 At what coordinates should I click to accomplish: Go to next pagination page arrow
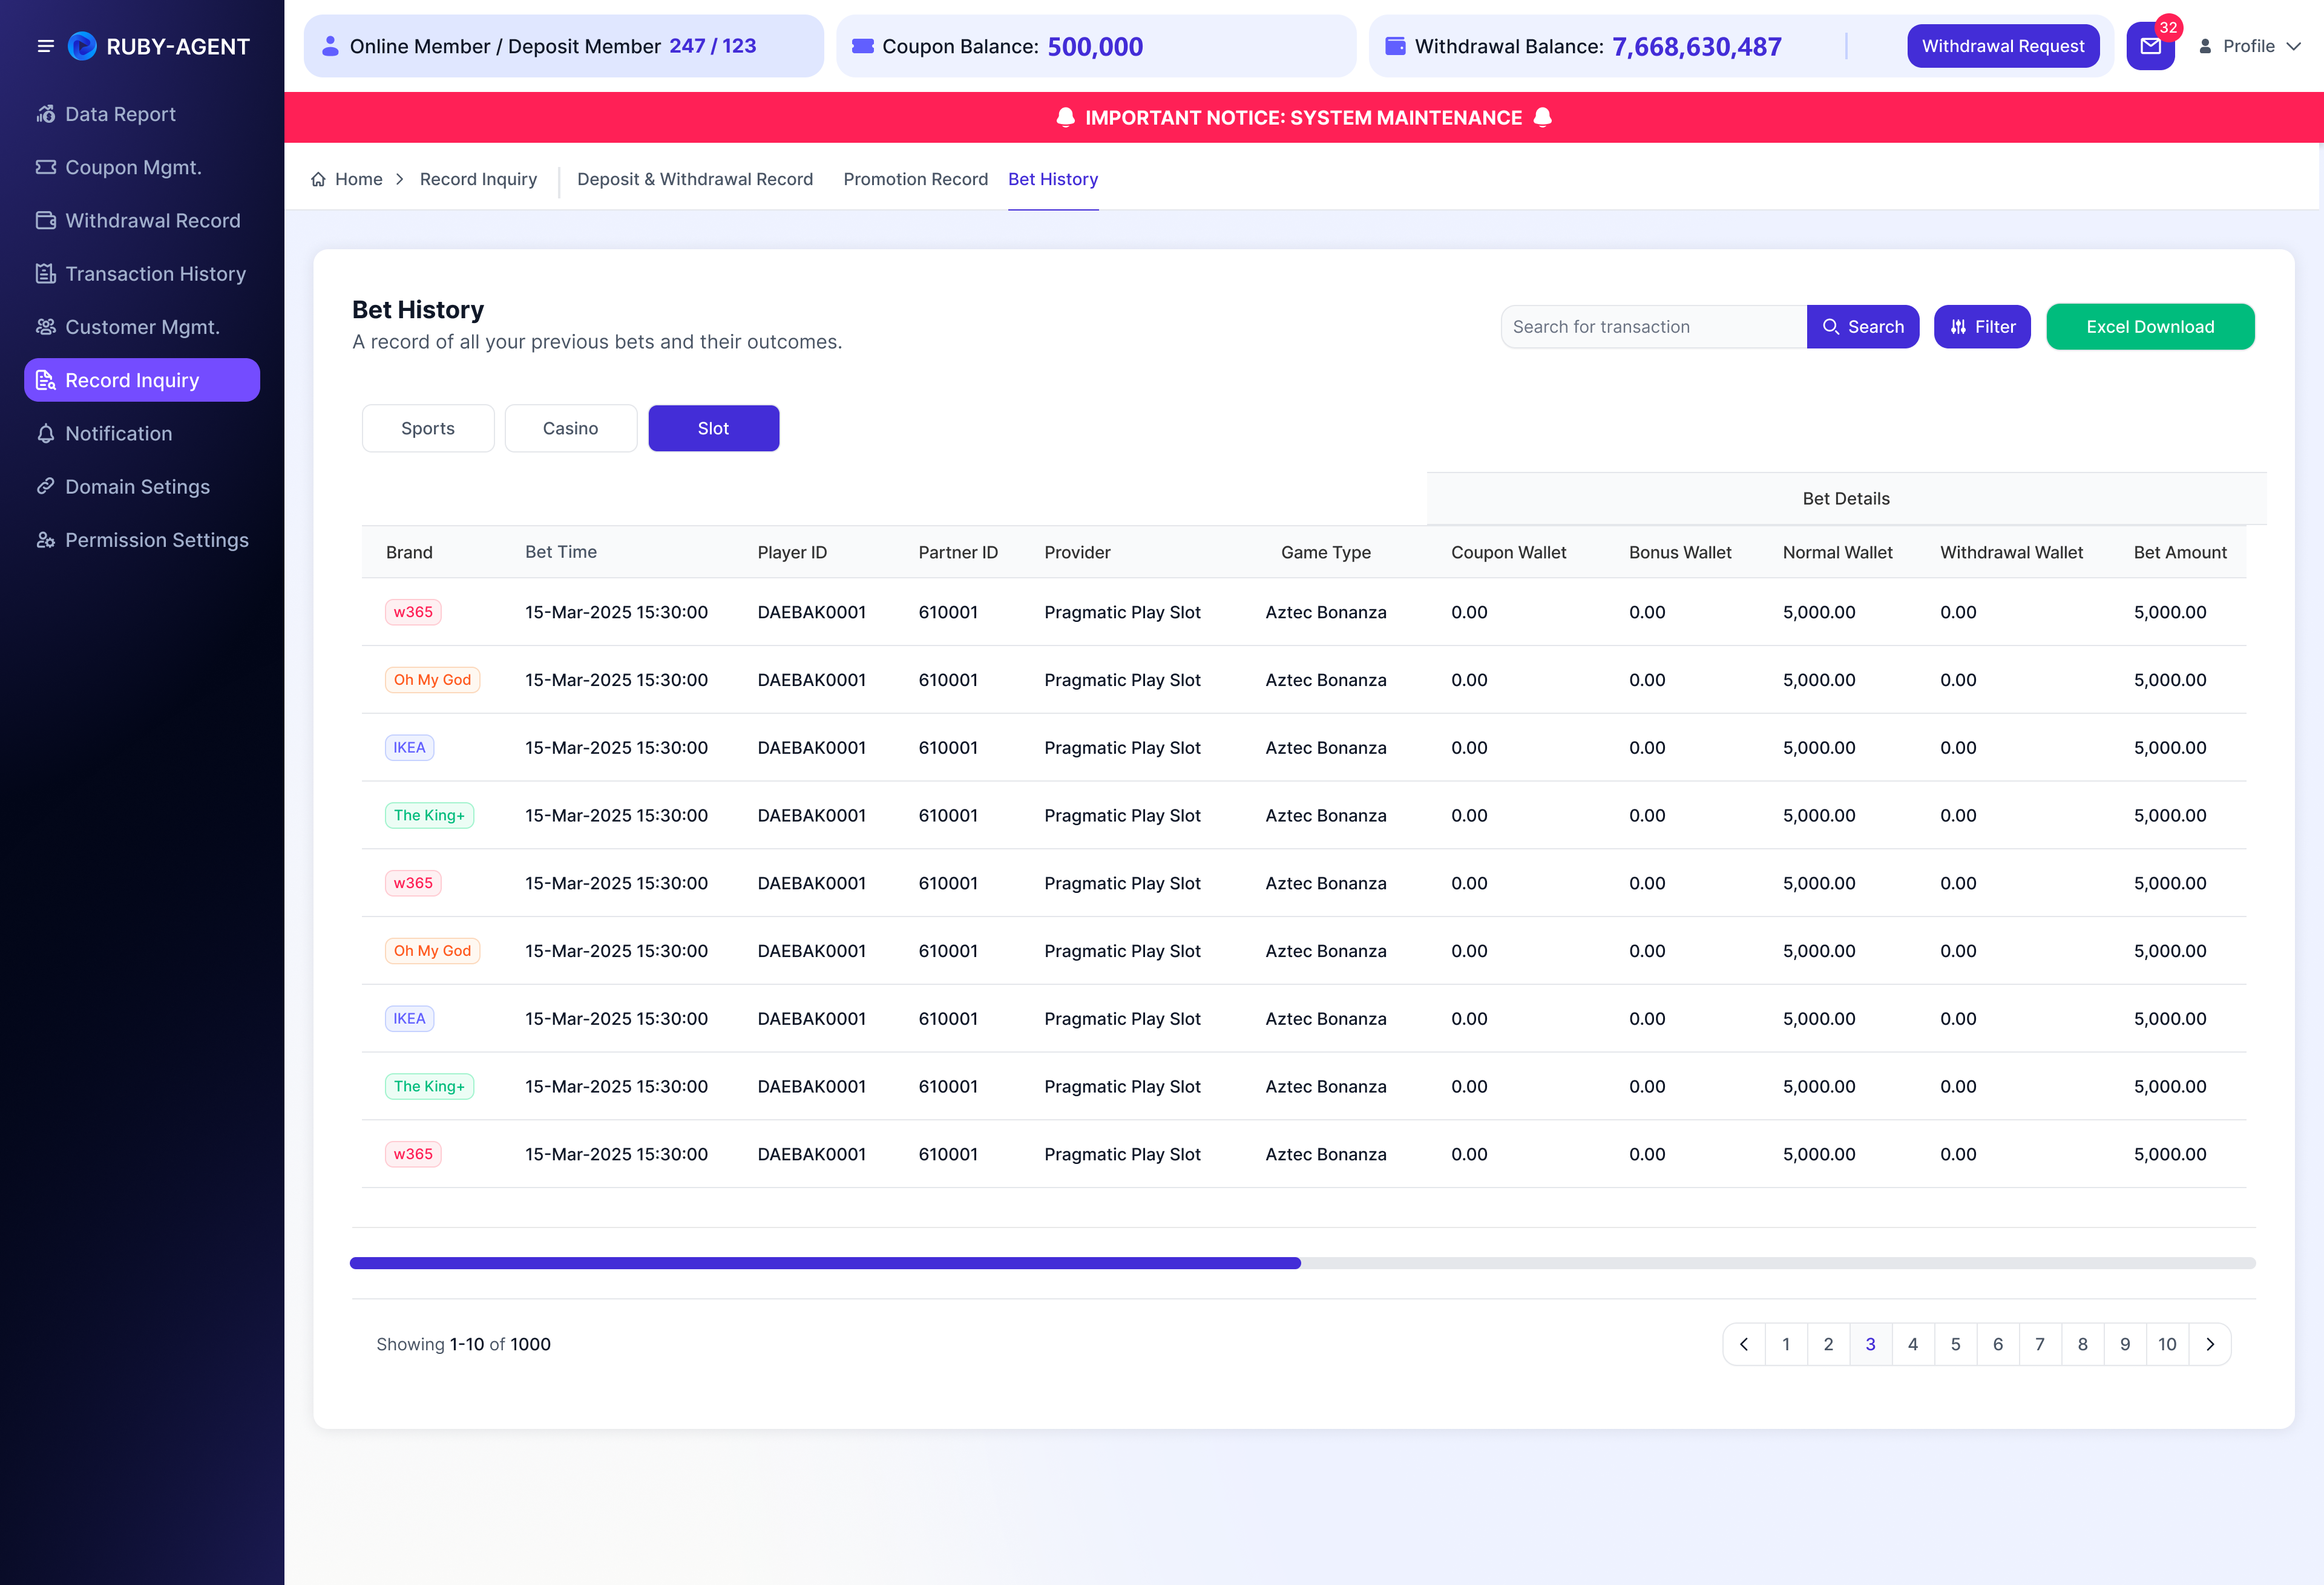[2210, 1344]
